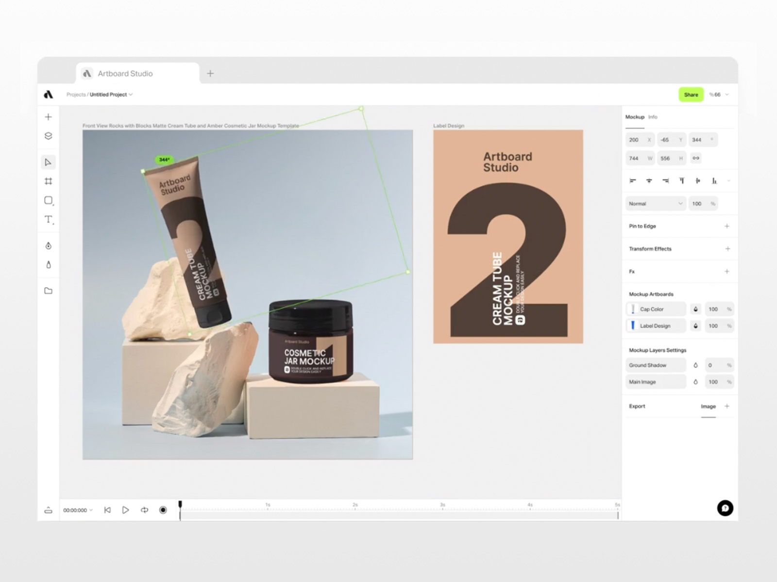Expand Pin to Edge with plus
The width and height of the screenshot is (777, 582).
pos(727,226)
